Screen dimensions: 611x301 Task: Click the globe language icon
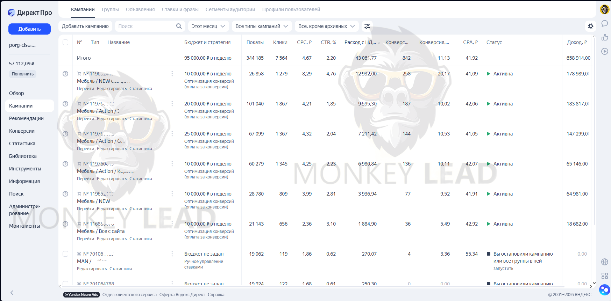click(604, 262)
